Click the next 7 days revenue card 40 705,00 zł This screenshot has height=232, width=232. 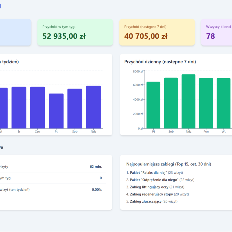click(157, 32)
